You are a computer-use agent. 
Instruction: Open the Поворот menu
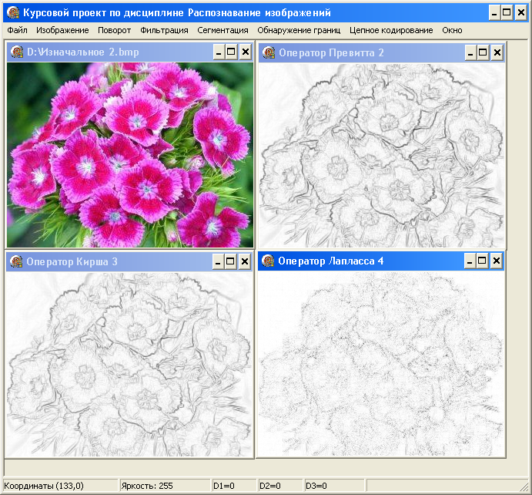[115, 30]
